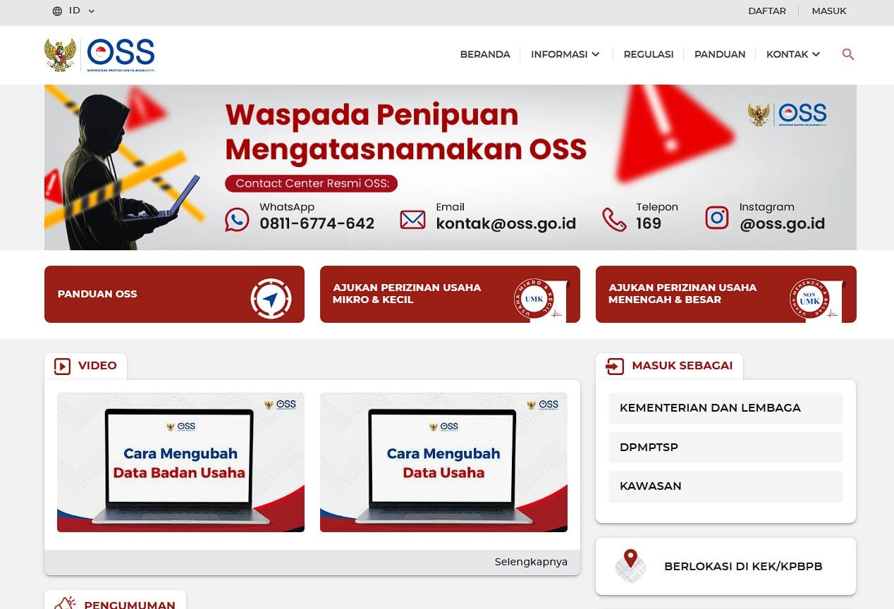Choose KAWASAN login option
Image resolution: width=894 pixels, height=609 pixels.
coord(725,486)
